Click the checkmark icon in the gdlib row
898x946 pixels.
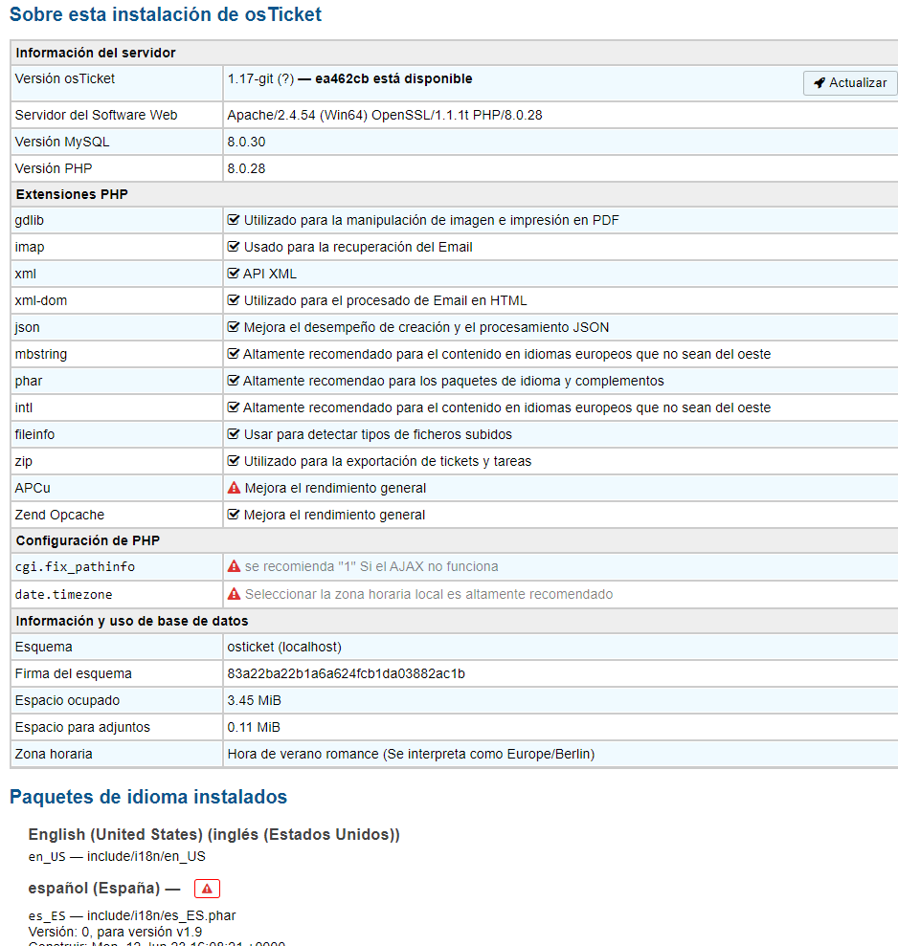click(234, 221)
